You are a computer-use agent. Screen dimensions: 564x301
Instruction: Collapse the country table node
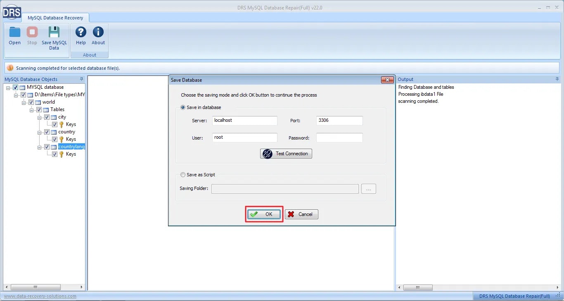(40, 132)
